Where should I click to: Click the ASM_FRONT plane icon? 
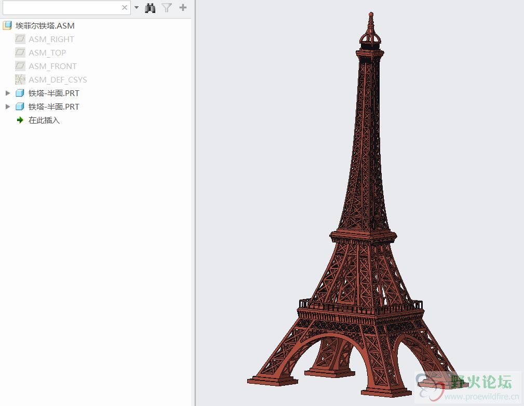coord(20,66)
